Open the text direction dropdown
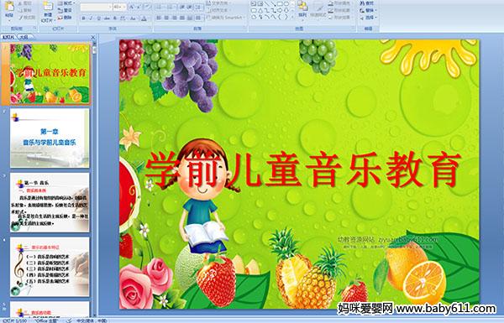Screen dimensions: 504x323 (218, 3)
